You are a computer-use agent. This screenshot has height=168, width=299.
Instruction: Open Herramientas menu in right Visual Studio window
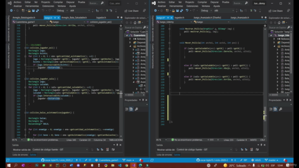[176, 6]
